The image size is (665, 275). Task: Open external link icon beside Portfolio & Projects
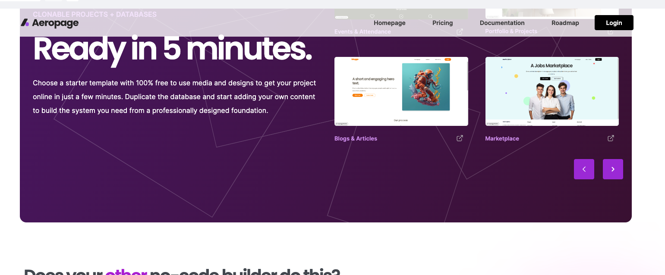[x=611, y=31]
